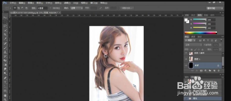The width and height of the screenshot is (231, 101).
Task: Open the 编辑(E) menu
Action: click(22, 3)
